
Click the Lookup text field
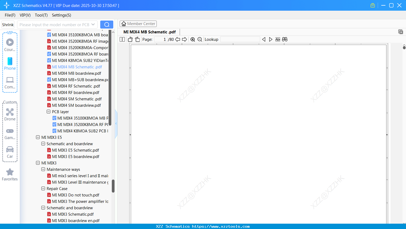pyautogui.click(x=240, y=40)
